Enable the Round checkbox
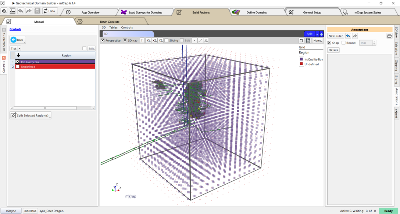 (x=343, y=43)
